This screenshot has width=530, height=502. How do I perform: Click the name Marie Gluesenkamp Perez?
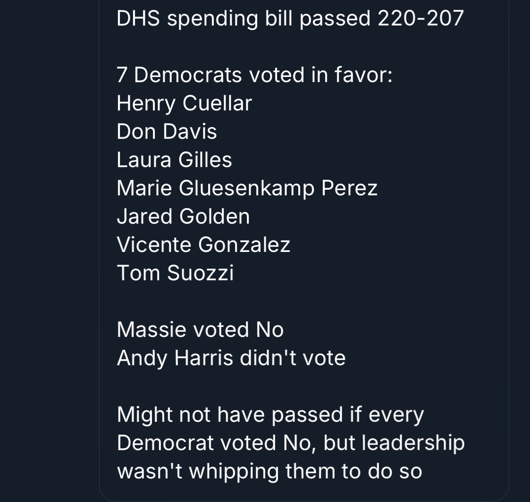pos(247,188)
